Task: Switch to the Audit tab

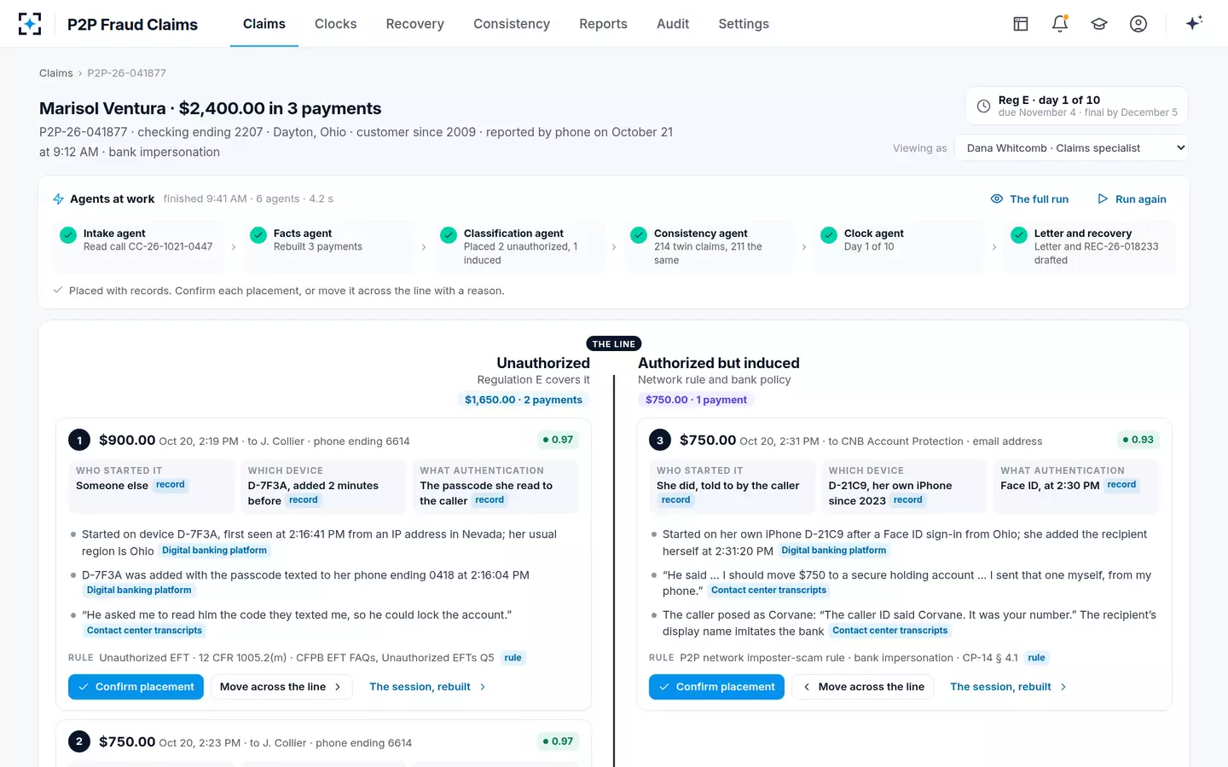Action: tap(673, 24)
